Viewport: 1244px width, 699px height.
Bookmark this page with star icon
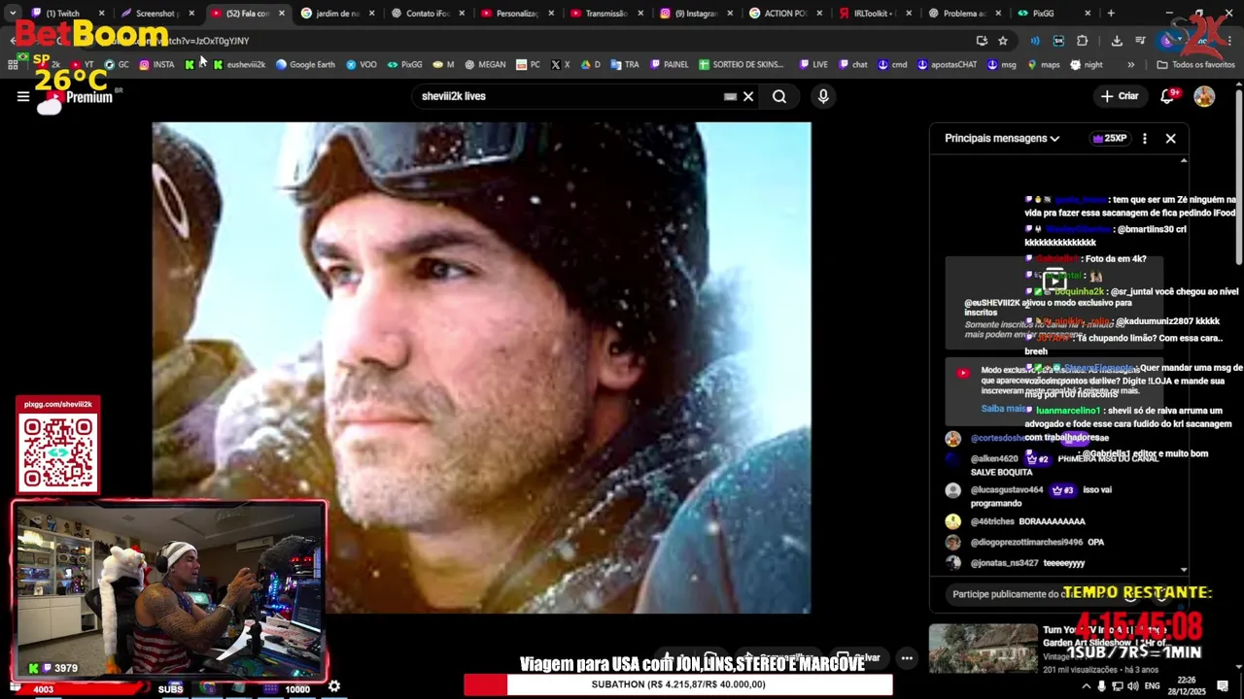coord(1003,41)
